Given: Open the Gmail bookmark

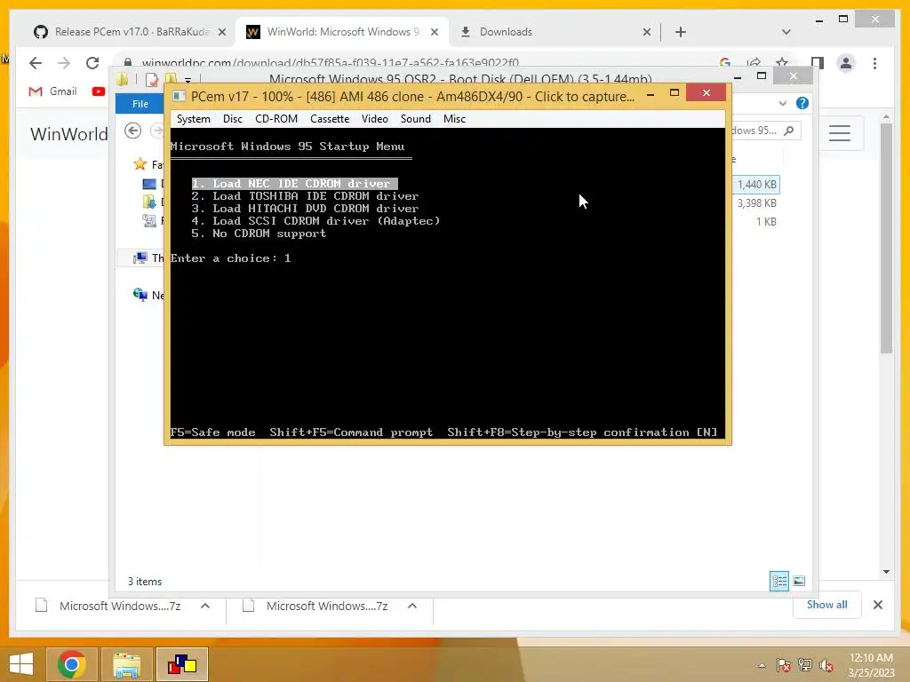Looking at the screenshot, I should [x=52, y=91].
